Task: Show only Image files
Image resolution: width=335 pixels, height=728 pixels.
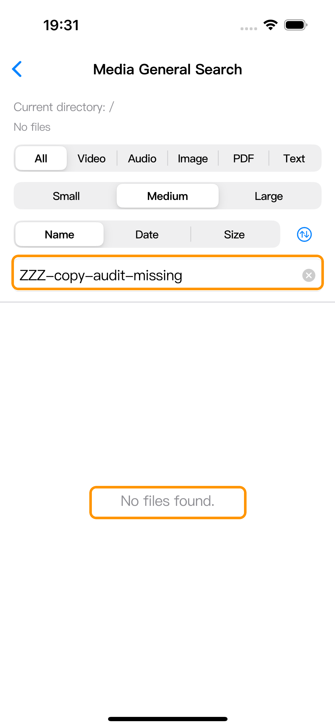Action: [x=193, y=158]
